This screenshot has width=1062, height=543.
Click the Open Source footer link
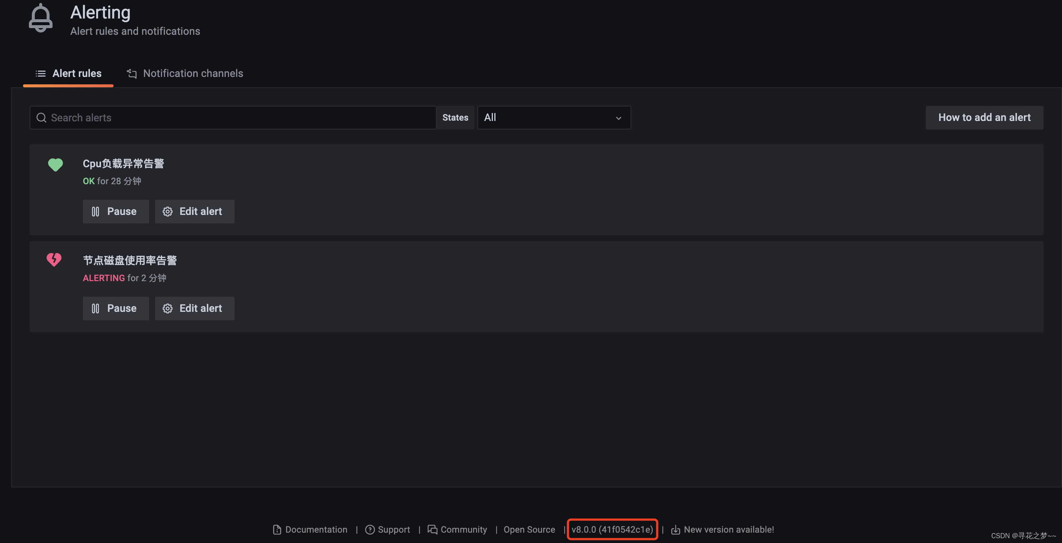pos(530,530)
